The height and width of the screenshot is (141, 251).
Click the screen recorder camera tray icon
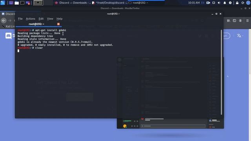pos(208,3)
